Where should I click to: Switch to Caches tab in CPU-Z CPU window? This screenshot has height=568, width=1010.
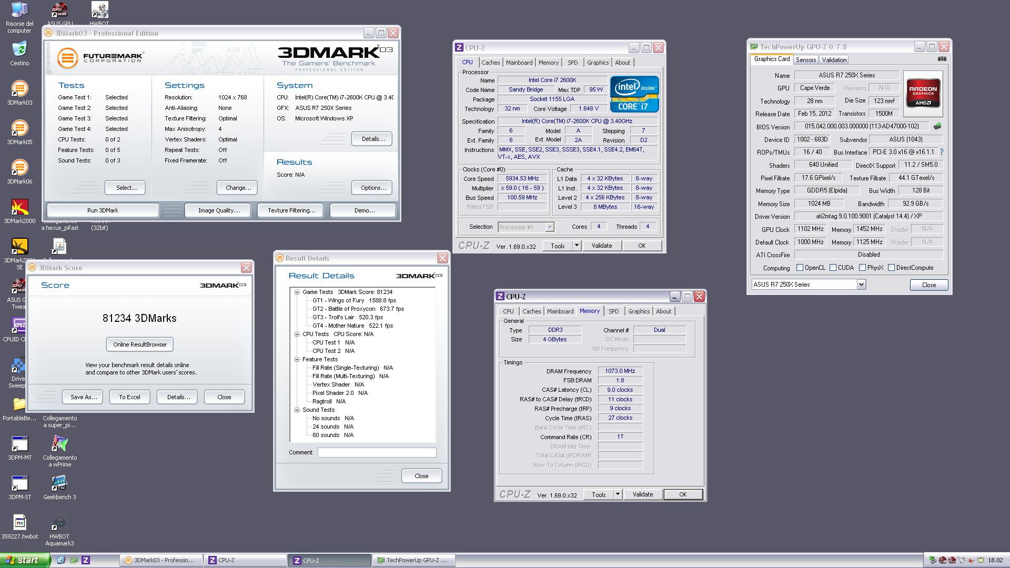pyautogui.click(x=491, y=63)
